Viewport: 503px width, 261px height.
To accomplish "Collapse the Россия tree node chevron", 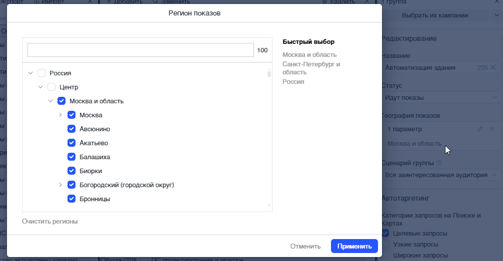I will coord(31,73).
